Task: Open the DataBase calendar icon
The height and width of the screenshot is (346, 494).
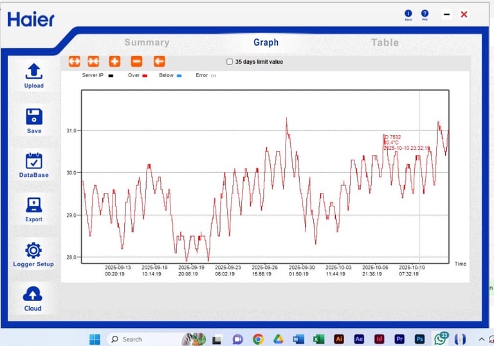Action: tap(33, 161)
